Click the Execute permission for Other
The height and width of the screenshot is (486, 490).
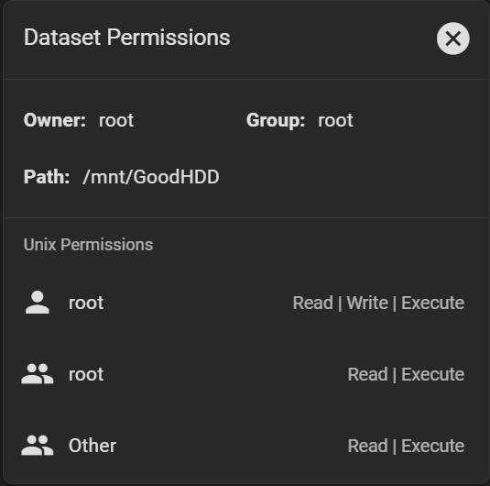(433, 446)
